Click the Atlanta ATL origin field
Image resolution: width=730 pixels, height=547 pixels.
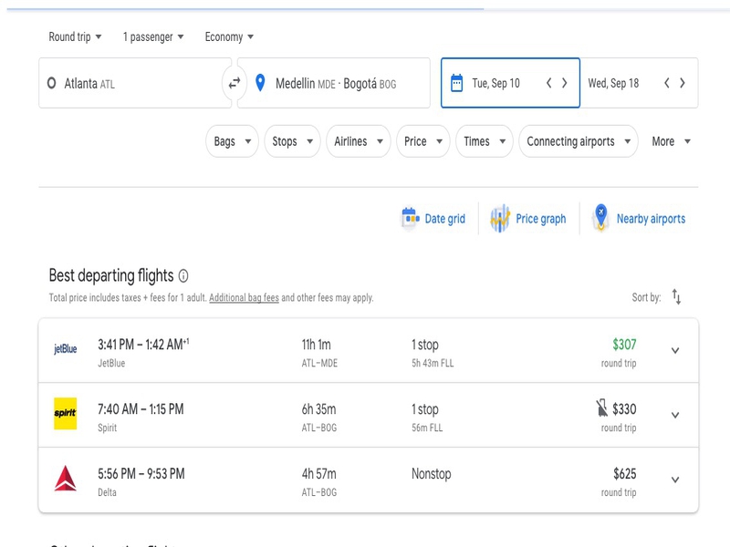(135, 83)
